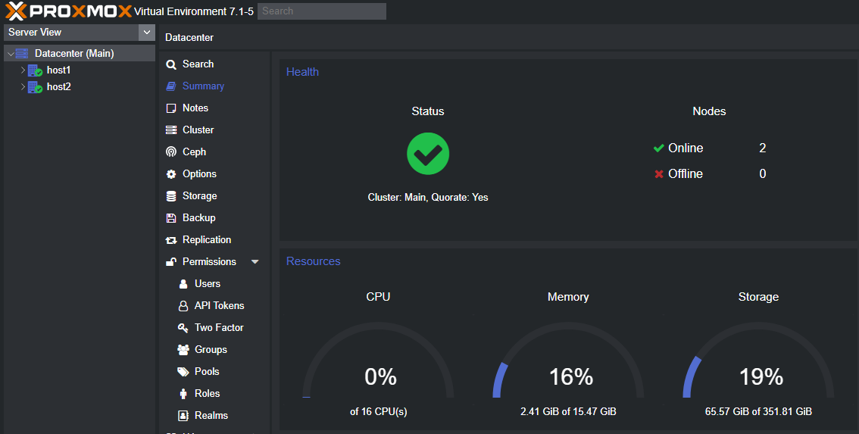The width and height of the screenshot is (859, 434).
Task: Open the Notes menu item
Action: click(x=195, y=108)
